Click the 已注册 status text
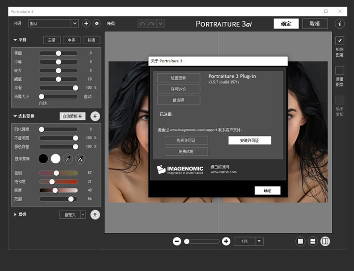The image size is (354, 271). click(166, 114)
